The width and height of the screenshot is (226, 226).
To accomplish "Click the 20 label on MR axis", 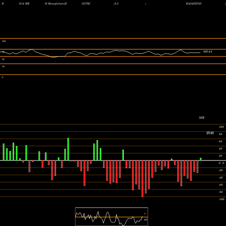I will [221, 156].
